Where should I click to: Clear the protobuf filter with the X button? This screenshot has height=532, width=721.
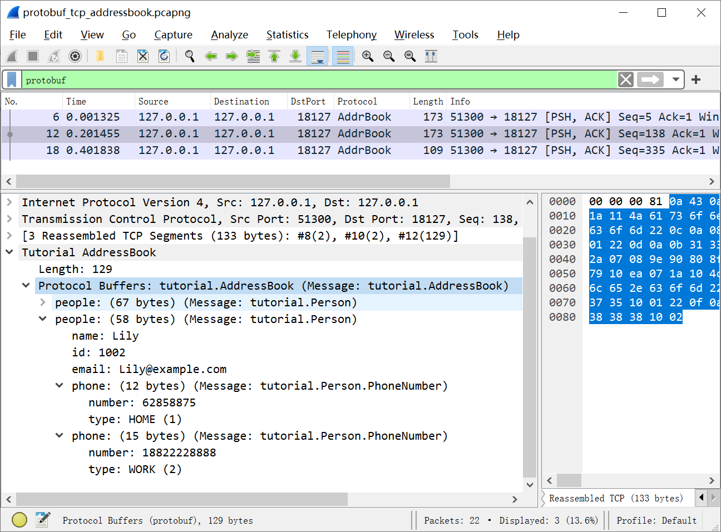625,79
